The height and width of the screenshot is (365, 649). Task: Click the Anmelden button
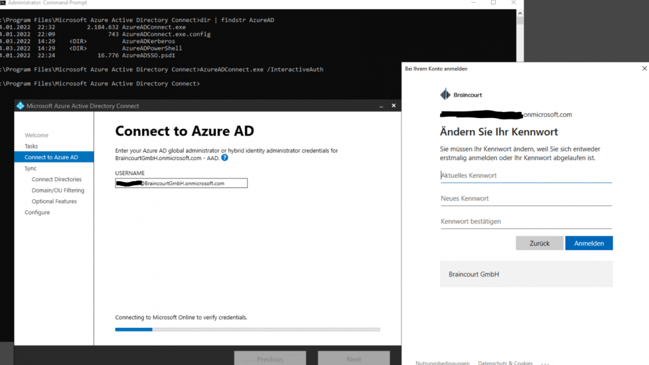589,243
